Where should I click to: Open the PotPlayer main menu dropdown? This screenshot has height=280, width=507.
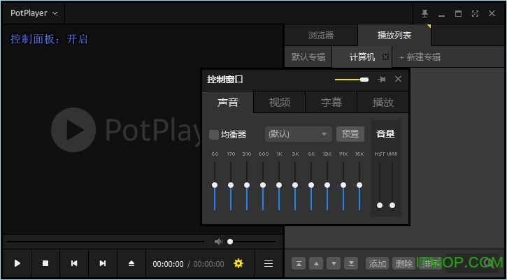click(34, 13)
